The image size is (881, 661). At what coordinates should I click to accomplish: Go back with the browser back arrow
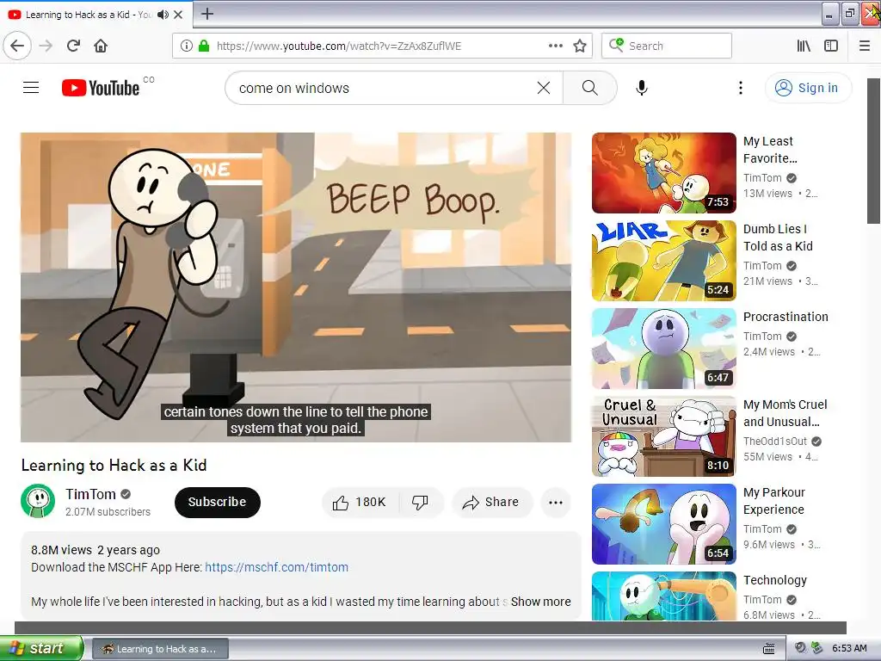pyautogui.click(x=17, y=46)
